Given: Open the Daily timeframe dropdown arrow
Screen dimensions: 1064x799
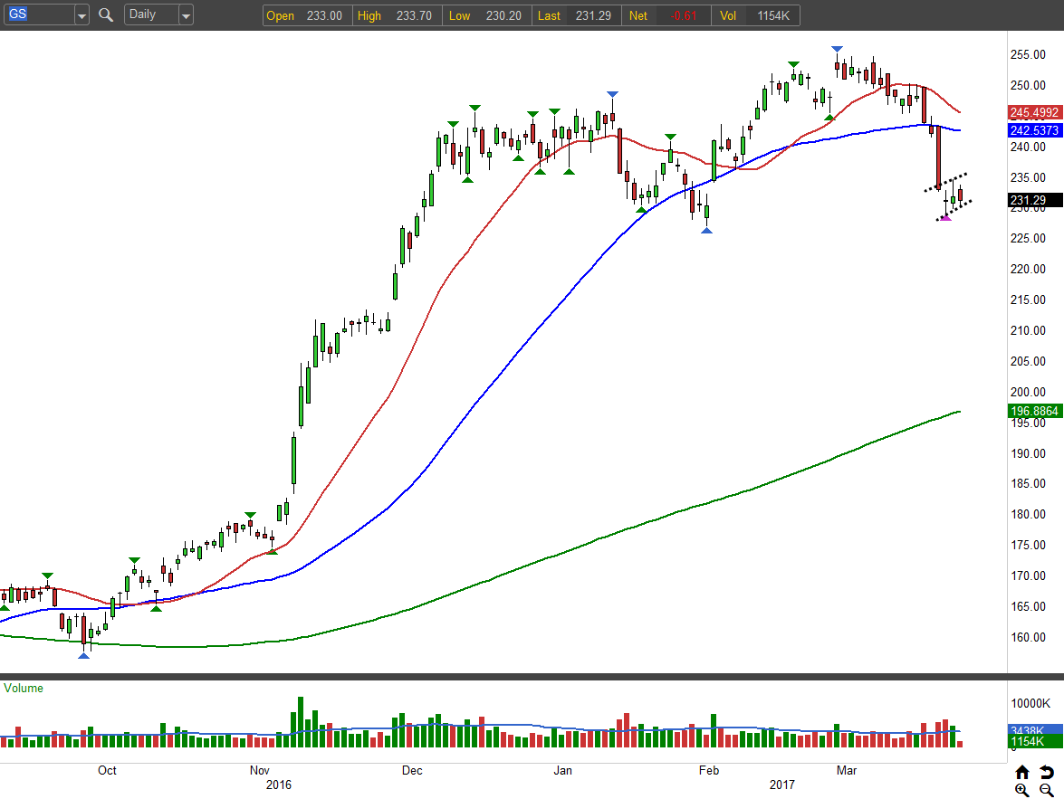Looking at the screenshot, I should point(186,14).
